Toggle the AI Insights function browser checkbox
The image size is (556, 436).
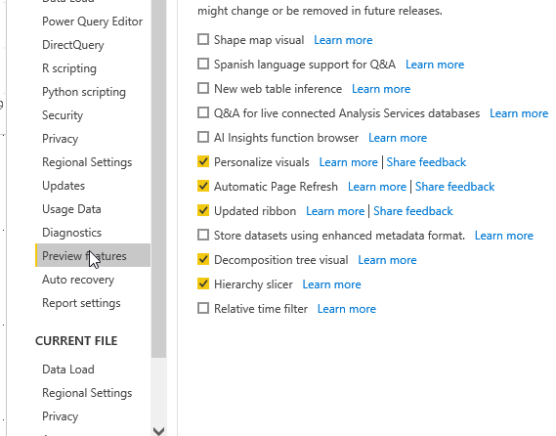coord(203,137)
